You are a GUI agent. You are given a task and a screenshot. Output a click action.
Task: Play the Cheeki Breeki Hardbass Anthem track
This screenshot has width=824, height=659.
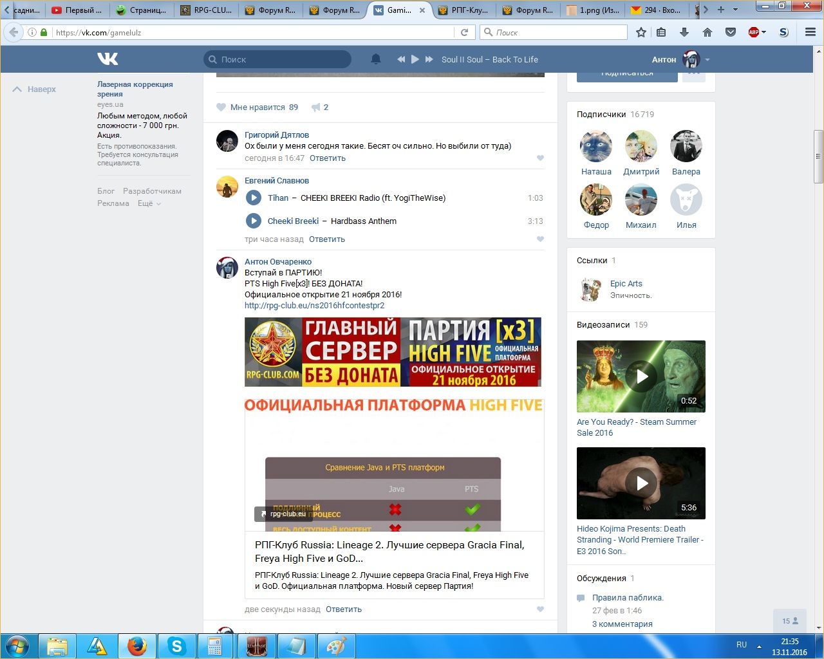254,221
